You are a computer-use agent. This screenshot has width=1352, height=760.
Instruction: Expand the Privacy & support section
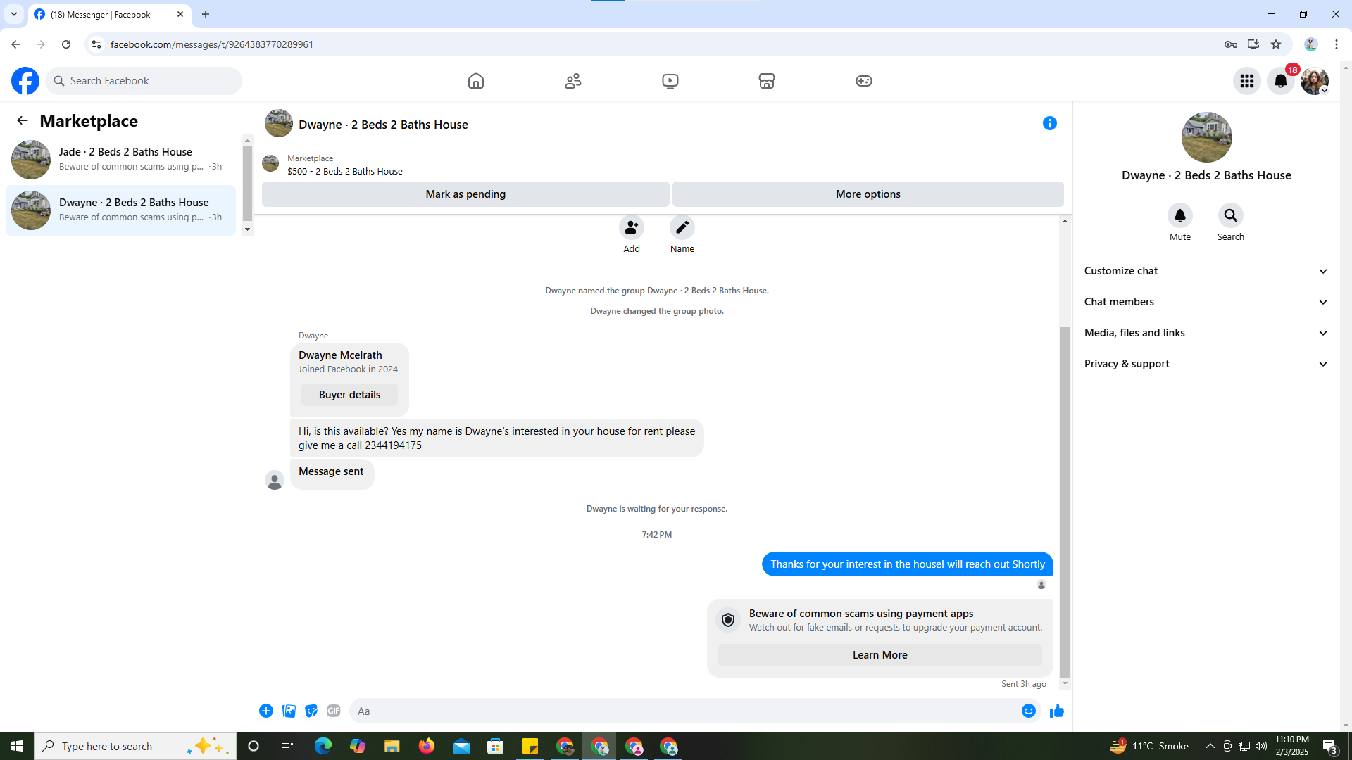click(x=1206, y=364)
